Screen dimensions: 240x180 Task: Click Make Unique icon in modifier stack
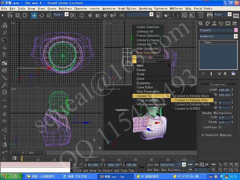[219, 74]
